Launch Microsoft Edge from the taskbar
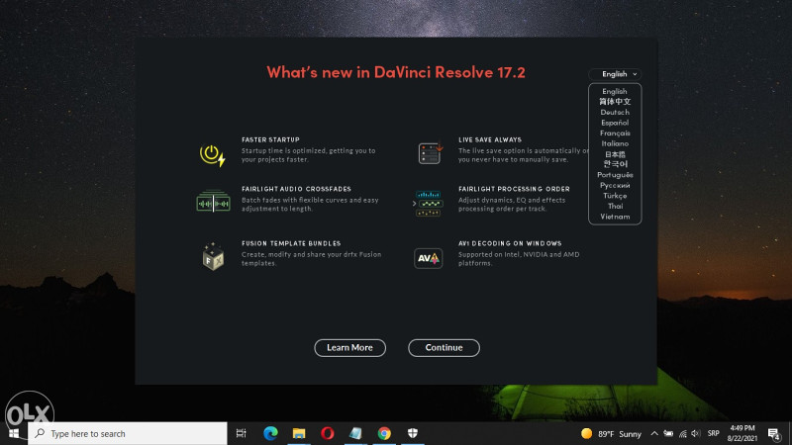This screenshot has width=792, height=445. click(x=270, y=433)
